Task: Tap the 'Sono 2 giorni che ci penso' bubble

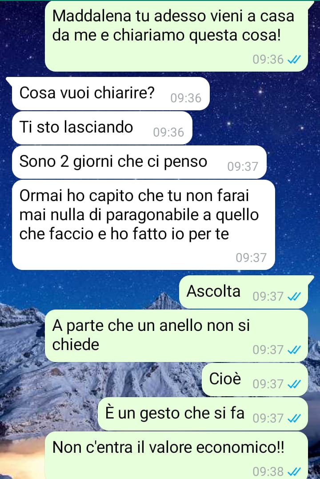Action: point(139,162)
